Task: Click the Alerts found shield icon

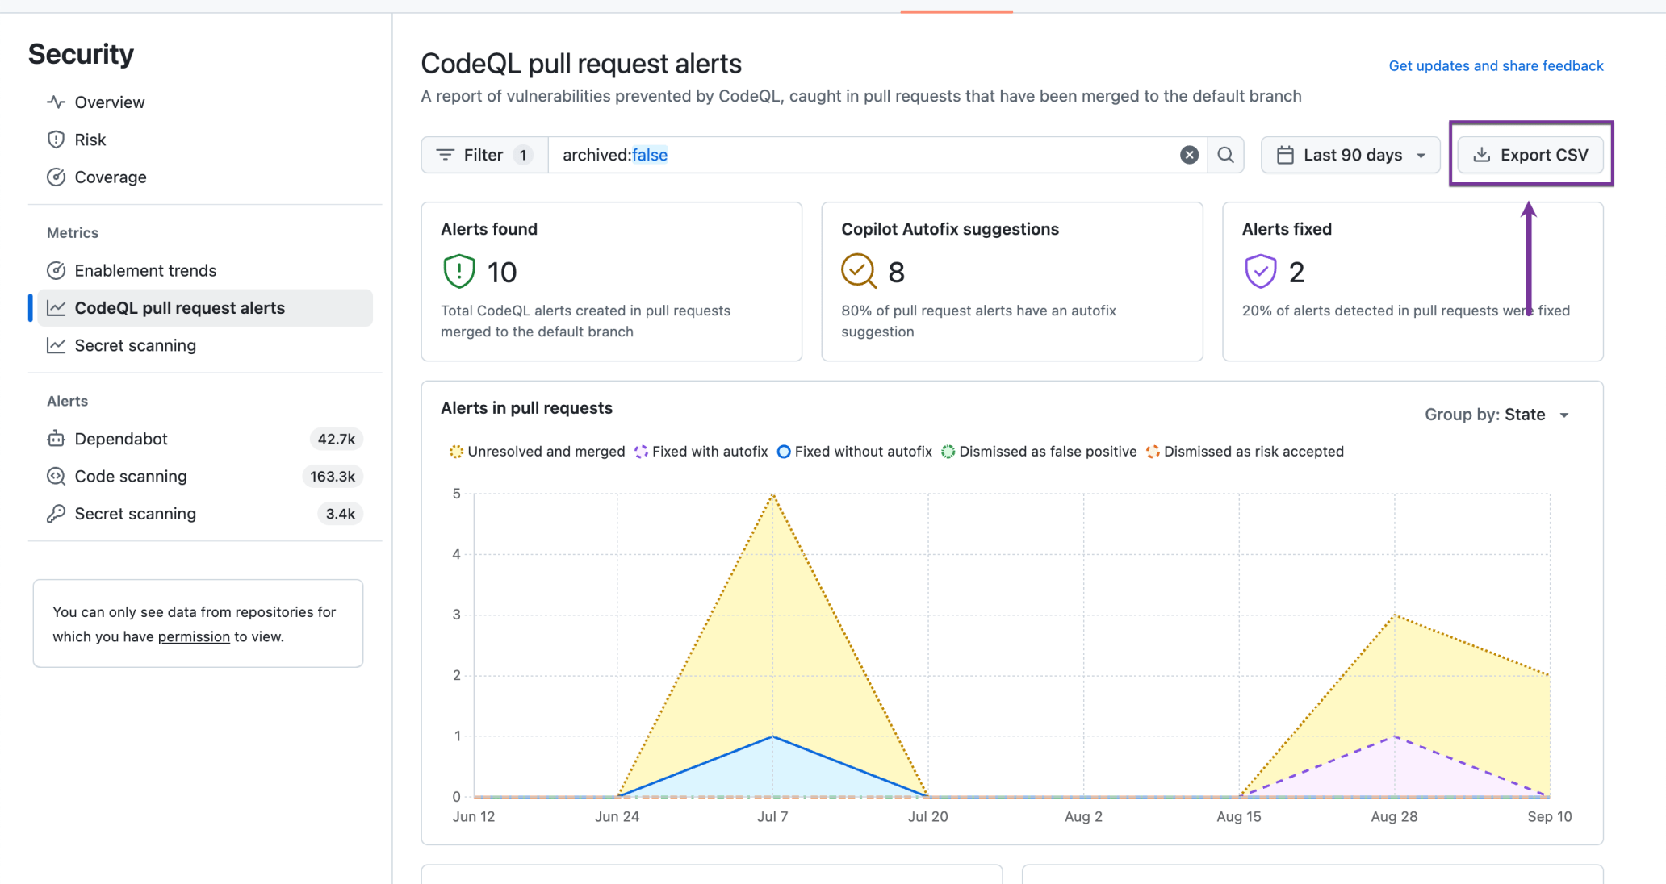Action: (459, 271)
